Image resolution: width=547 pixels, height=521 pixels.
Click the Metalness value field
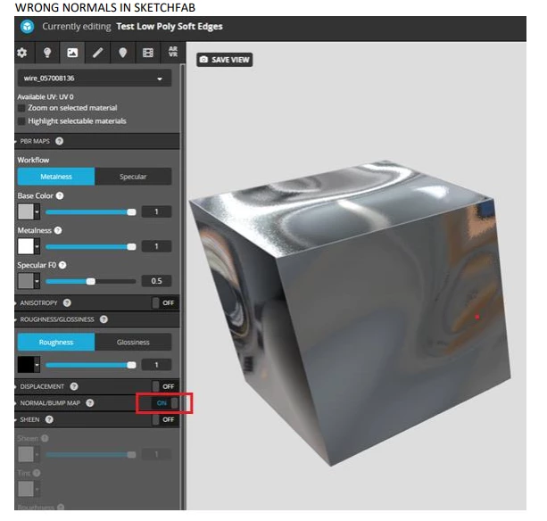pyautogui.click(x=157, y=246)
